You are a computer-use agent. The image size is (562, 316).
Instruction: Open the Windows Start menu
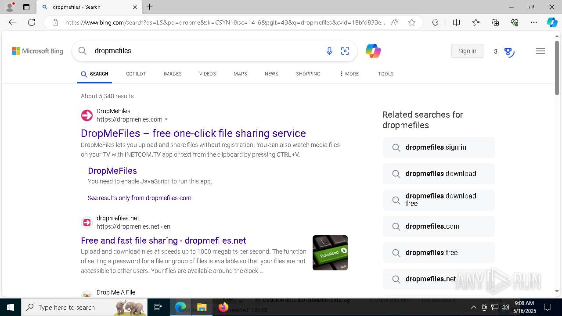(11, 307)
